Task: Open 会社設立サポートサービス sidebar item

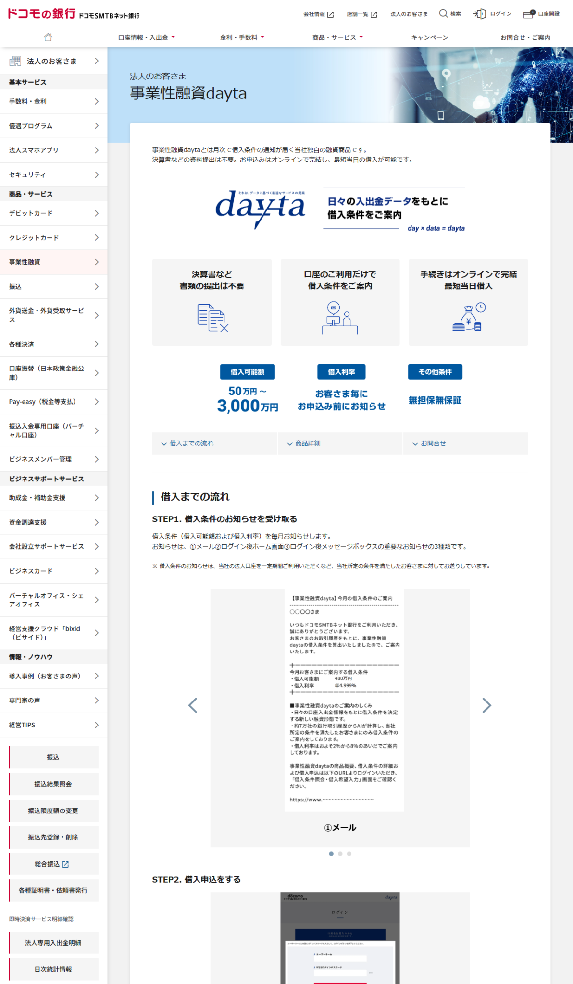Action: coord(54,547)
